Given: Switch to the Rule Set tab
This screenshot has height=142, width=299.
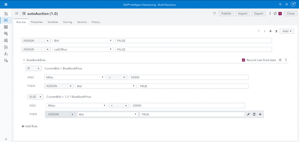Looking at the screenshot, I should 21,22.
